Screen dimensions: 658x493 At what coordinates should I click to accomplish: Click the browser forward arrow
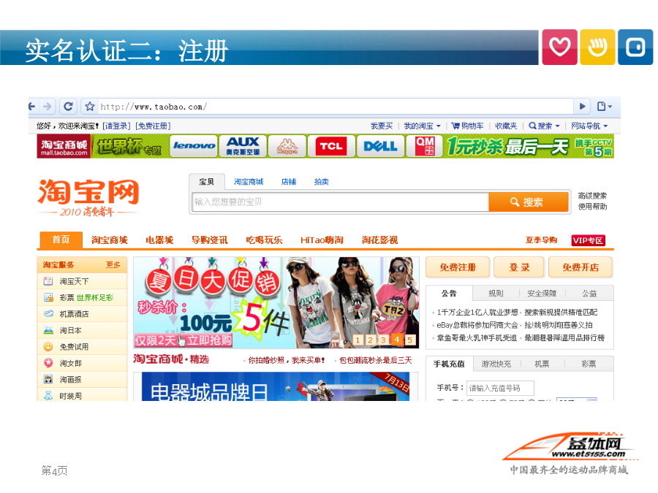pos(48,107)
